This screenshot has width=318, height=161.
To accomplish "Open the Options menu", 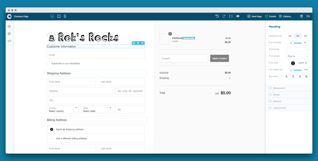I will (x=285, y=16).
